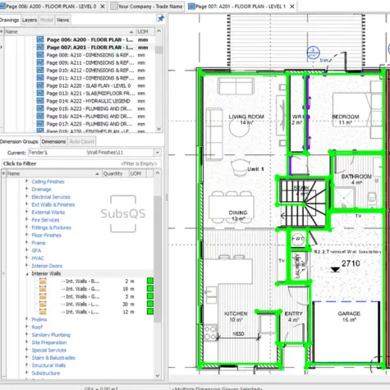
Task: Expand the External Works group
Action: [27, 212]
